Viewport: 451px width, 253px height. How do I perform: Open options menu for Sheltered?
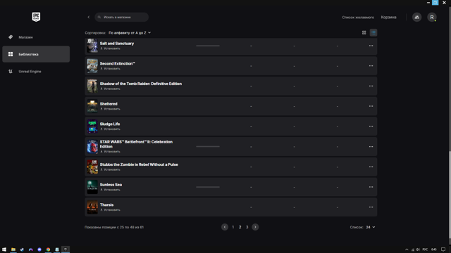point(371,106)
